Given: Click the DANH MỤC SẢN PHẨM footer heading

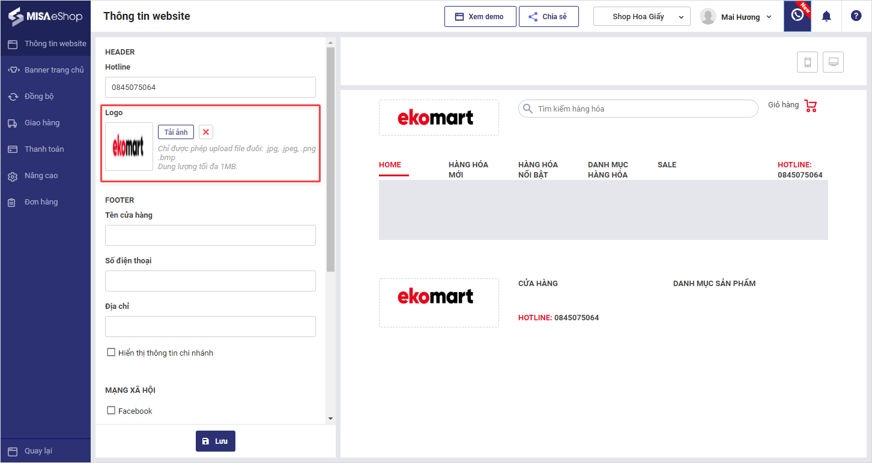Looking at the screenshot, I should click(714, 284).
